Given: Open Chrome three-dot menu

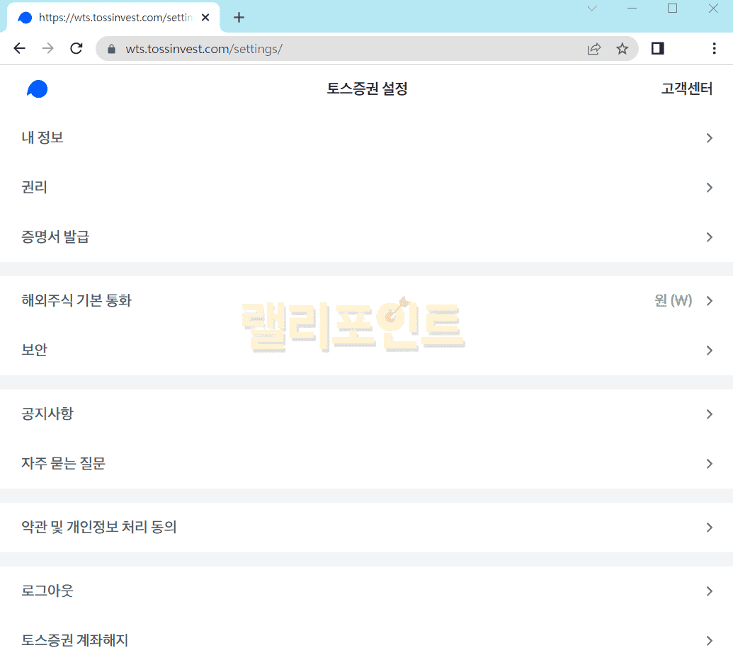Looking at the screenshot, I should pos(713,48).
